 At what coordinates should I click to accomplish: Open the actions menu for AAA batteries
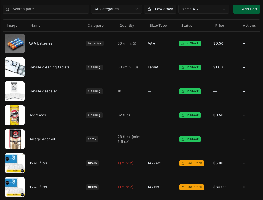244,43
